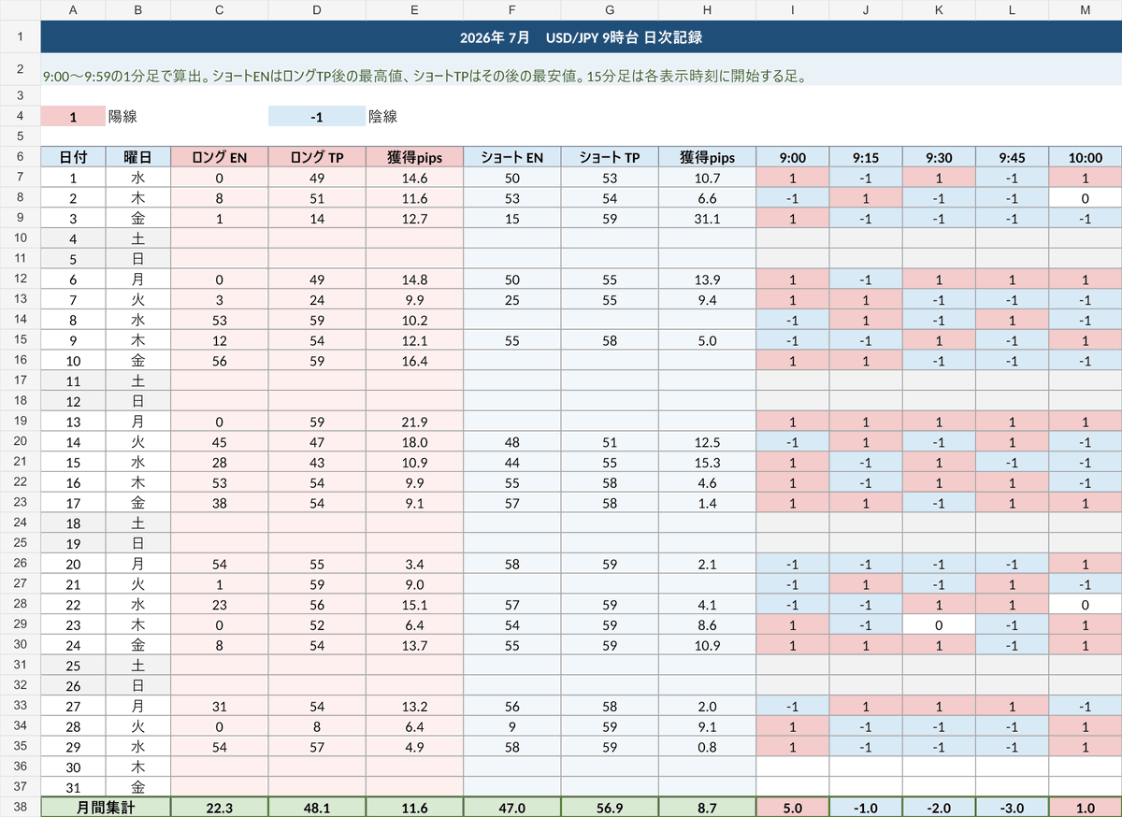Click the total cell showing -3.0
Viewport: 1122px width, 817px height.
pos(1012,807)
